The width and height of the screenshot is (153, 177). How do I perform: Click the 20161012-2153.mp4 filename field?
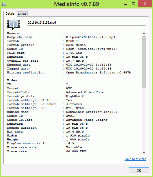click(87, 23)
